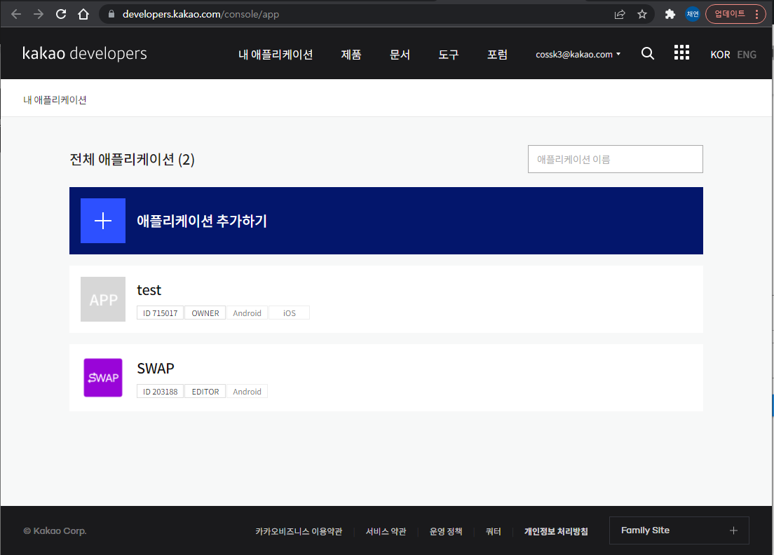Screen dimensions: 774x555
Task: Go to the browser home icon
Action: point(83,14)
